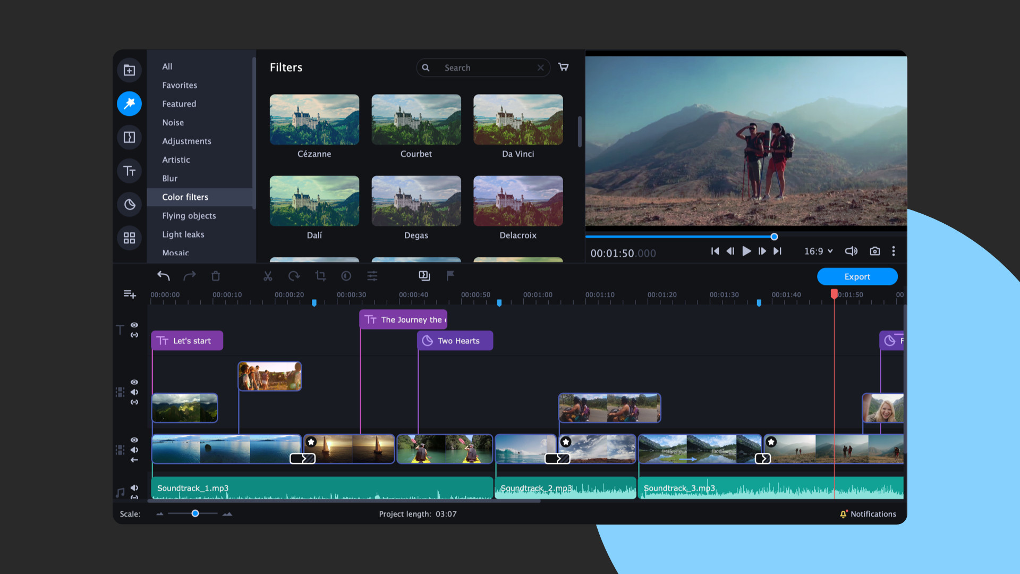Adjust the timeline Scale slider
1020x574 pixels.
(x=195, y=514)
